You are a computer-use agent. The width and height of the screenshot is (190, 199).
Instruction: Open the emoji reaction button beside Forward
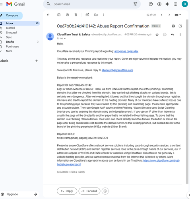[105, 191]
